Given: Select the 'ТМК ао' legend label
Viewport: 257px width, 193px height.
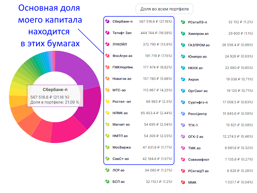Looking at the screenshot, I should [x=194, y=148].
